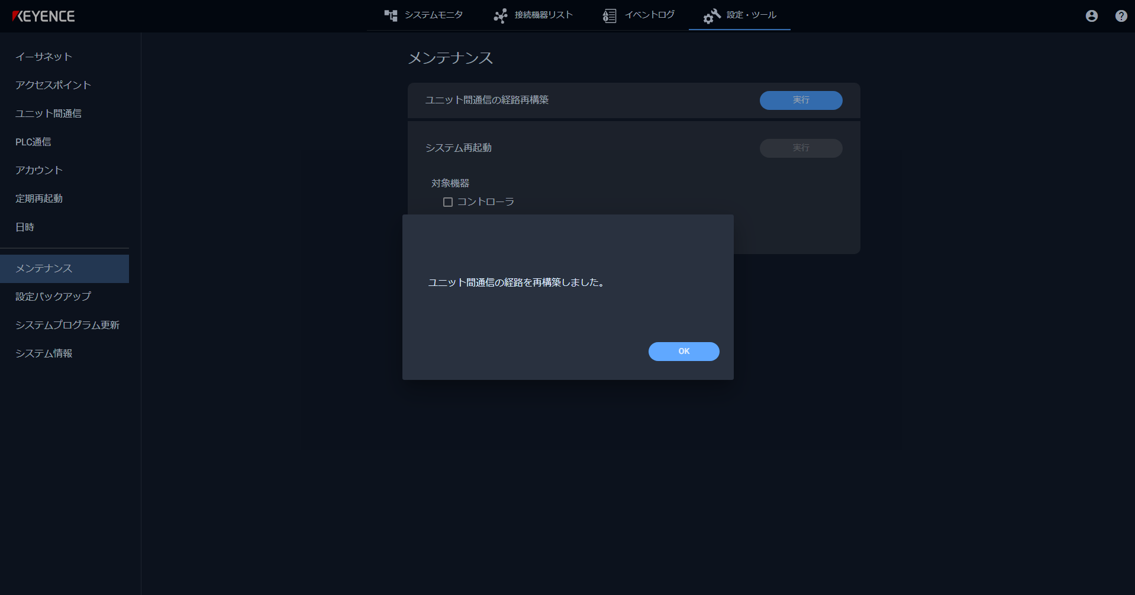Image resolution: width=1135 pixels, height=595 pixels.
Task: Click OK to dismiss the dialog
Action: (683, 351)
